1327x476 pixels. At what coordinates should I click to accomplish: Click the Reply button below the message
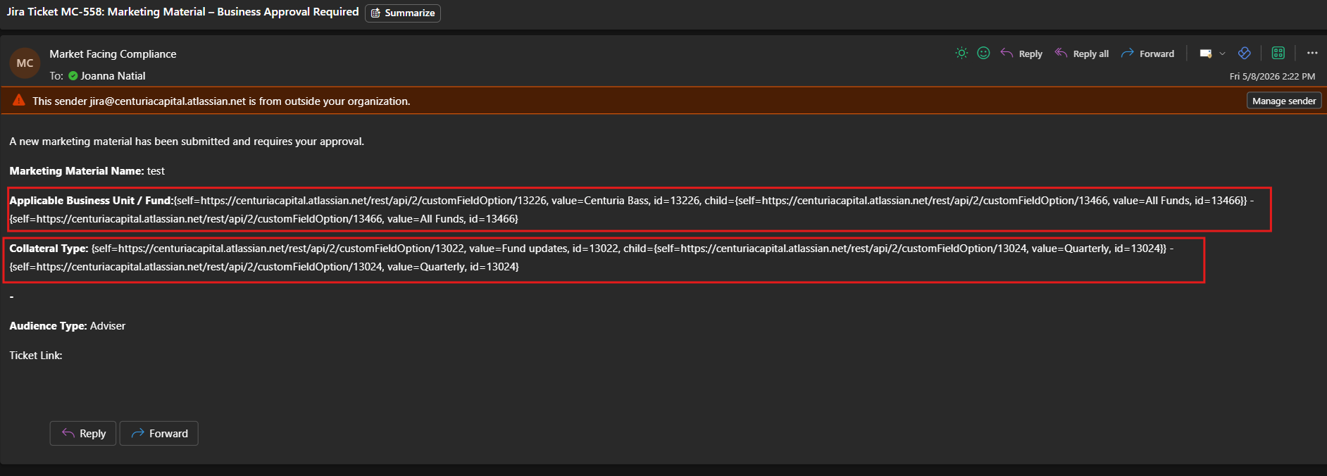pos(83,434)
